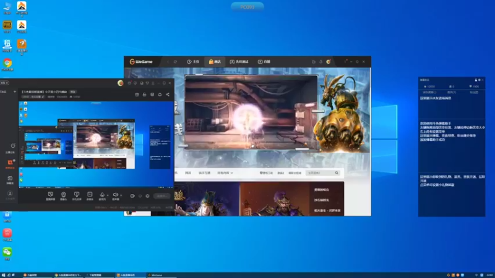The height and width of the screenshot is (278, 495).
Task: Open the WeGame main menu beside minimize button
Action: click(x=345, y=62)
